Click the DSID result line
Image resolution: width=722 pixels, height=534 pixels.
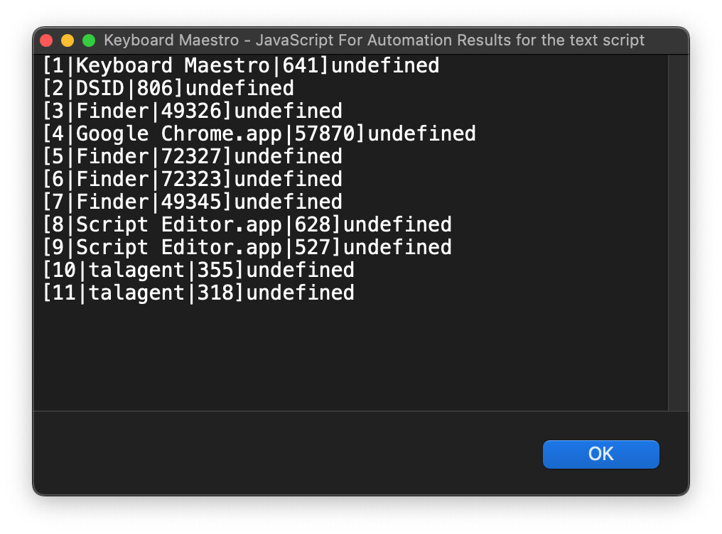point(168,89)
